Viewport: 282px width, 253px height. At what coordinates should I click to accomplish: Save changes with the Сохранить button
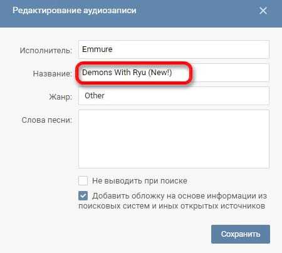click(x=241, y=234)
